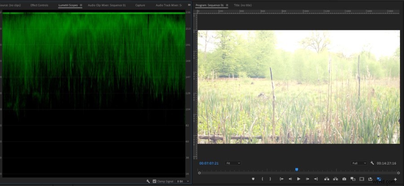Open the Button Editor plus icon

point(395,179)
